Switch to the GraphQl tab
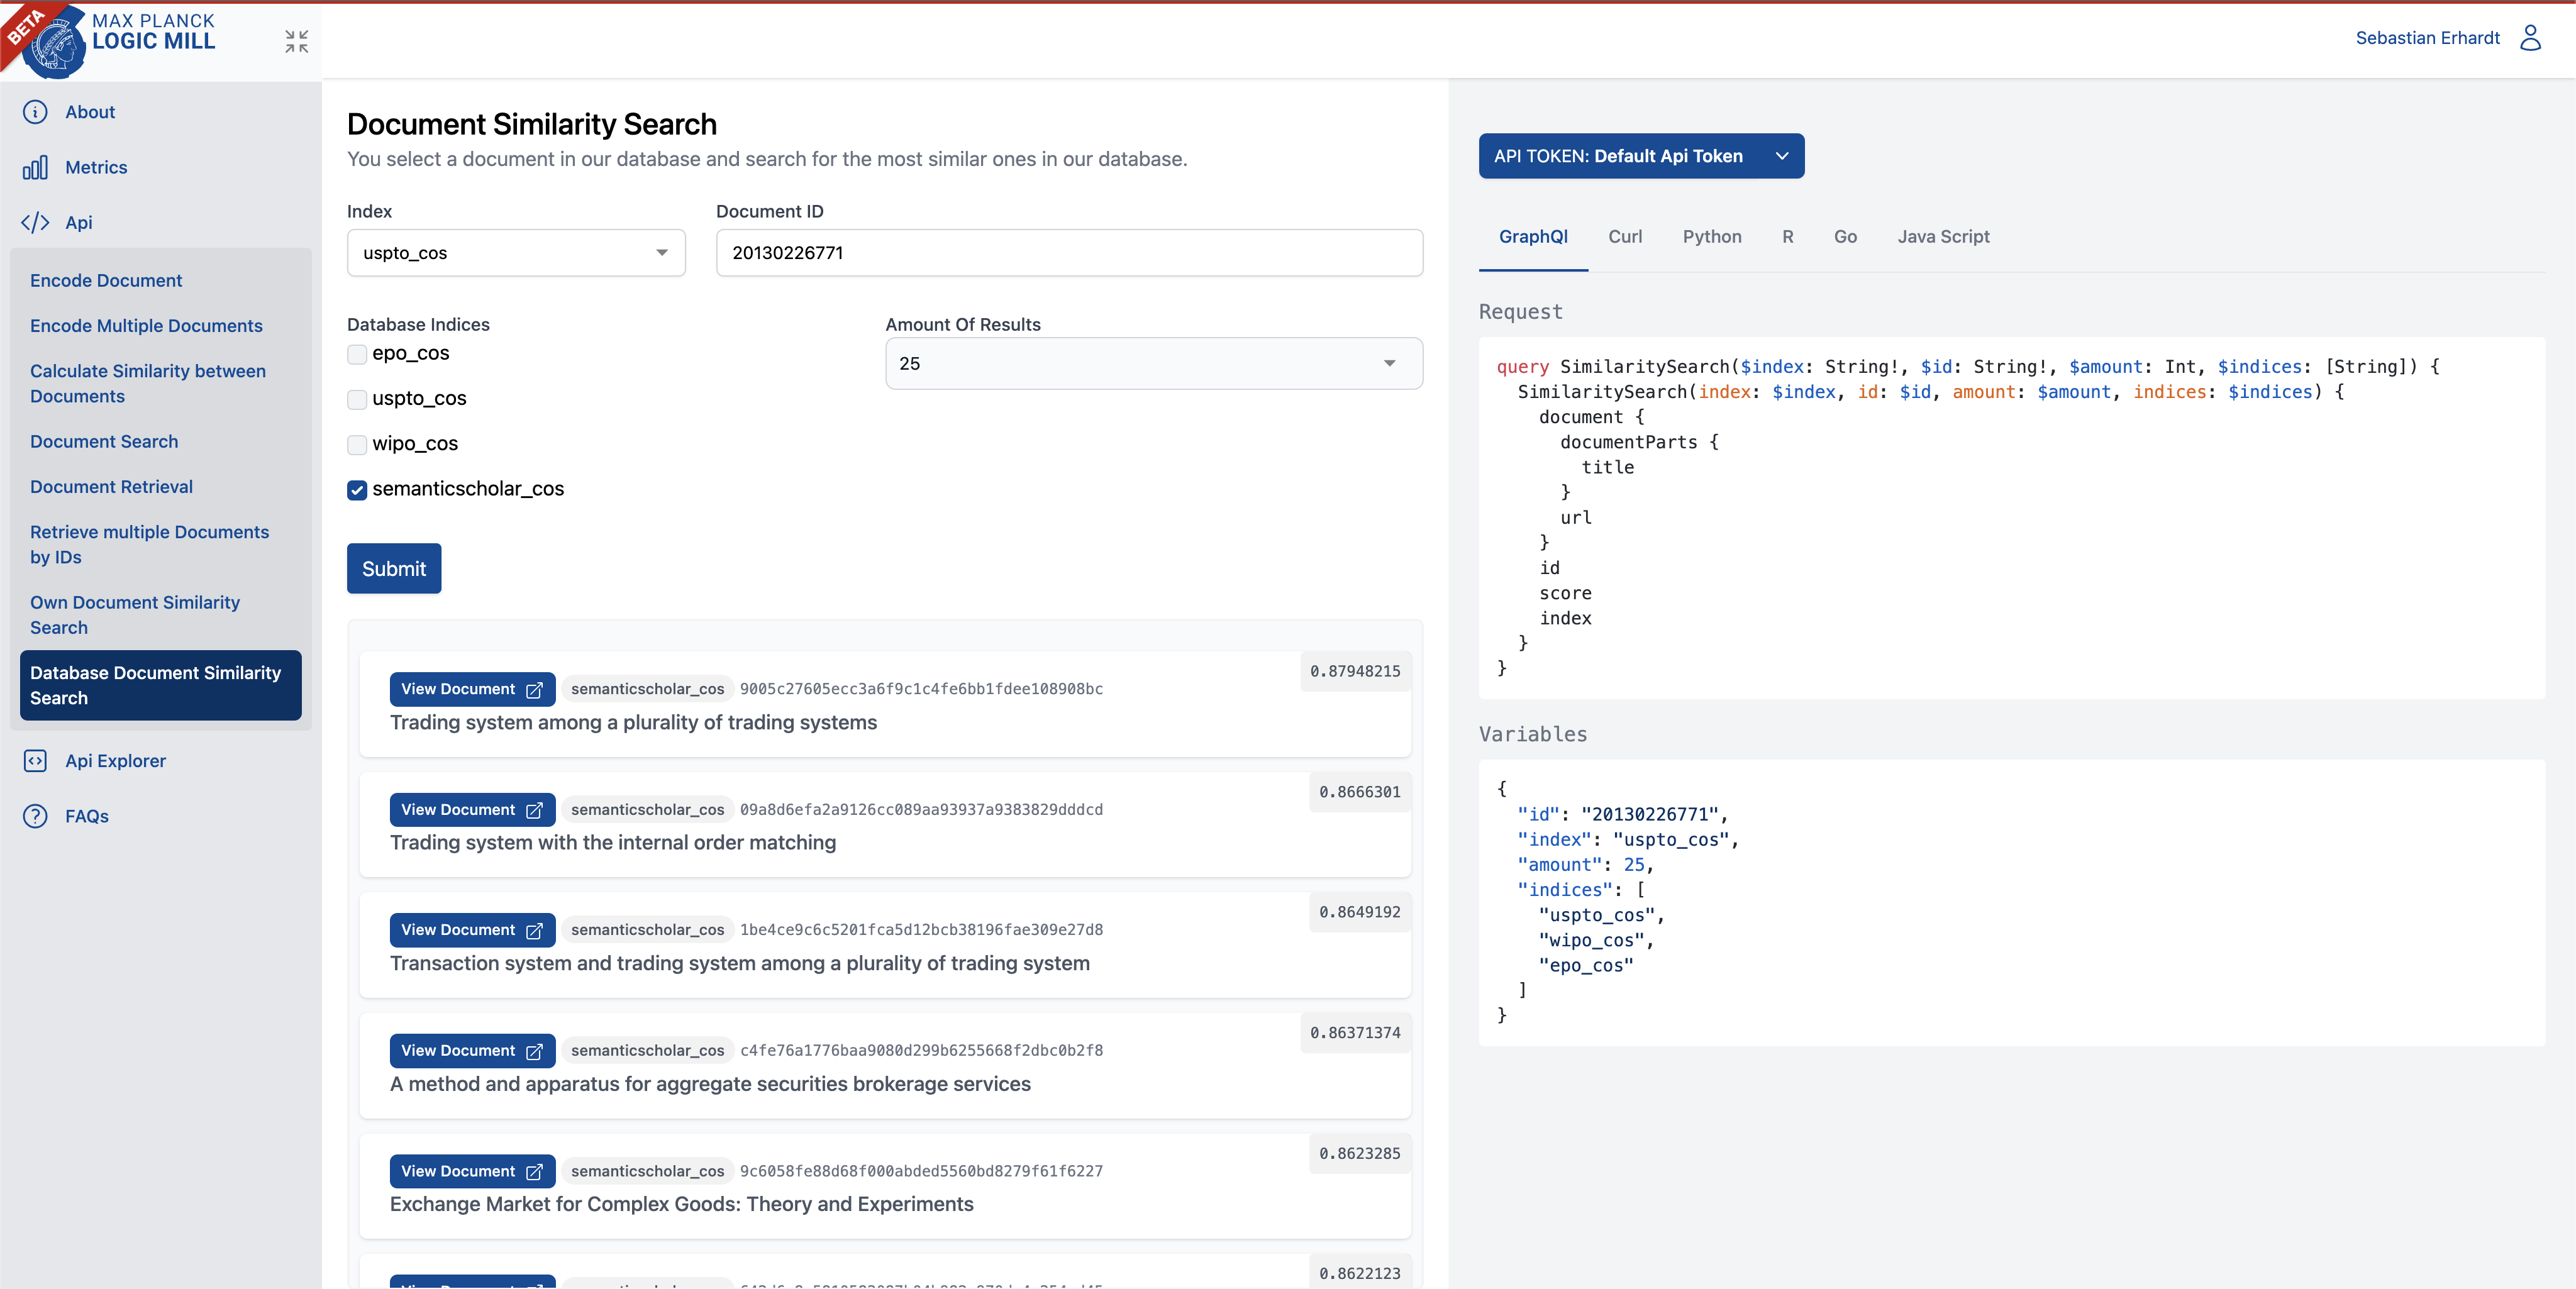Viewport: 2576px width, 1289px height. coord(1533,237)
